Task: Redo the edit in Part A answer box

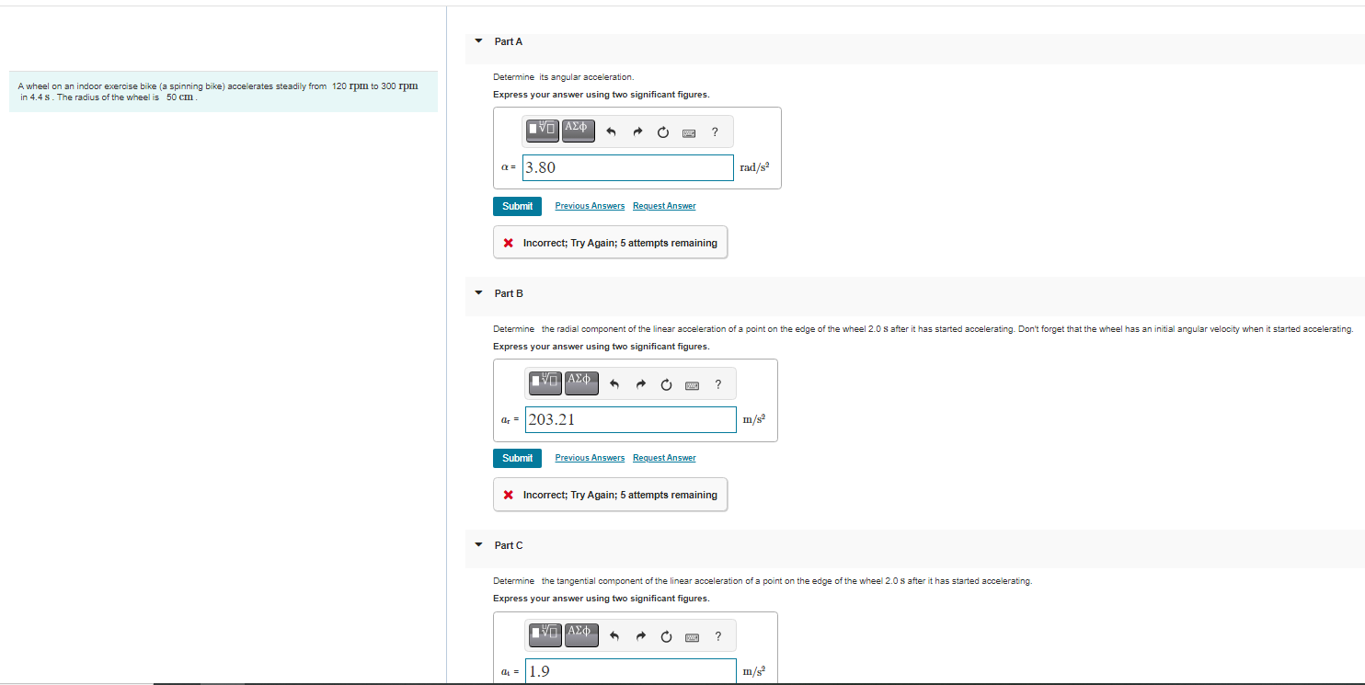Action: click(637, 131)
